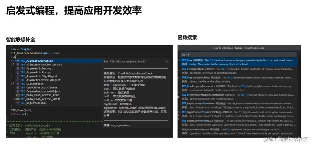Click the CmdRSACryptoParamCheck function name text
The height and width of the screenshot is (147, 313).
click(135, 73)
